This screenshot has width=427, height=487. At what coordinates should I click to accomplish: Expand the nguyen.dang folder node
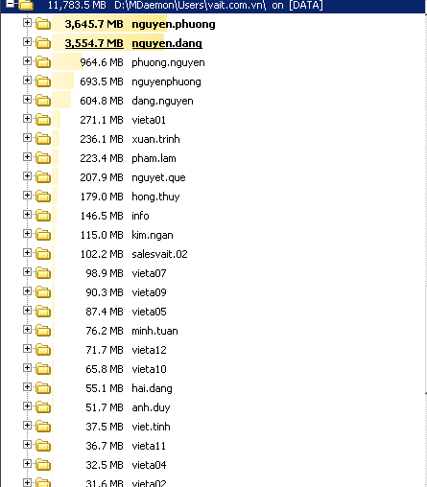point(27,42)
